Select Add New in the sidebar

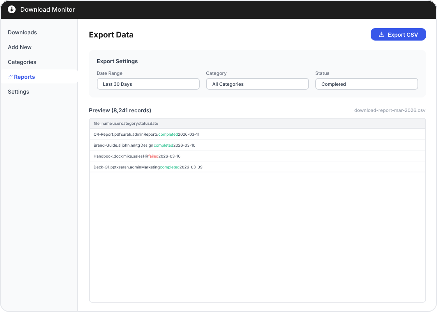pyautogui.click(x=20, y=47)
